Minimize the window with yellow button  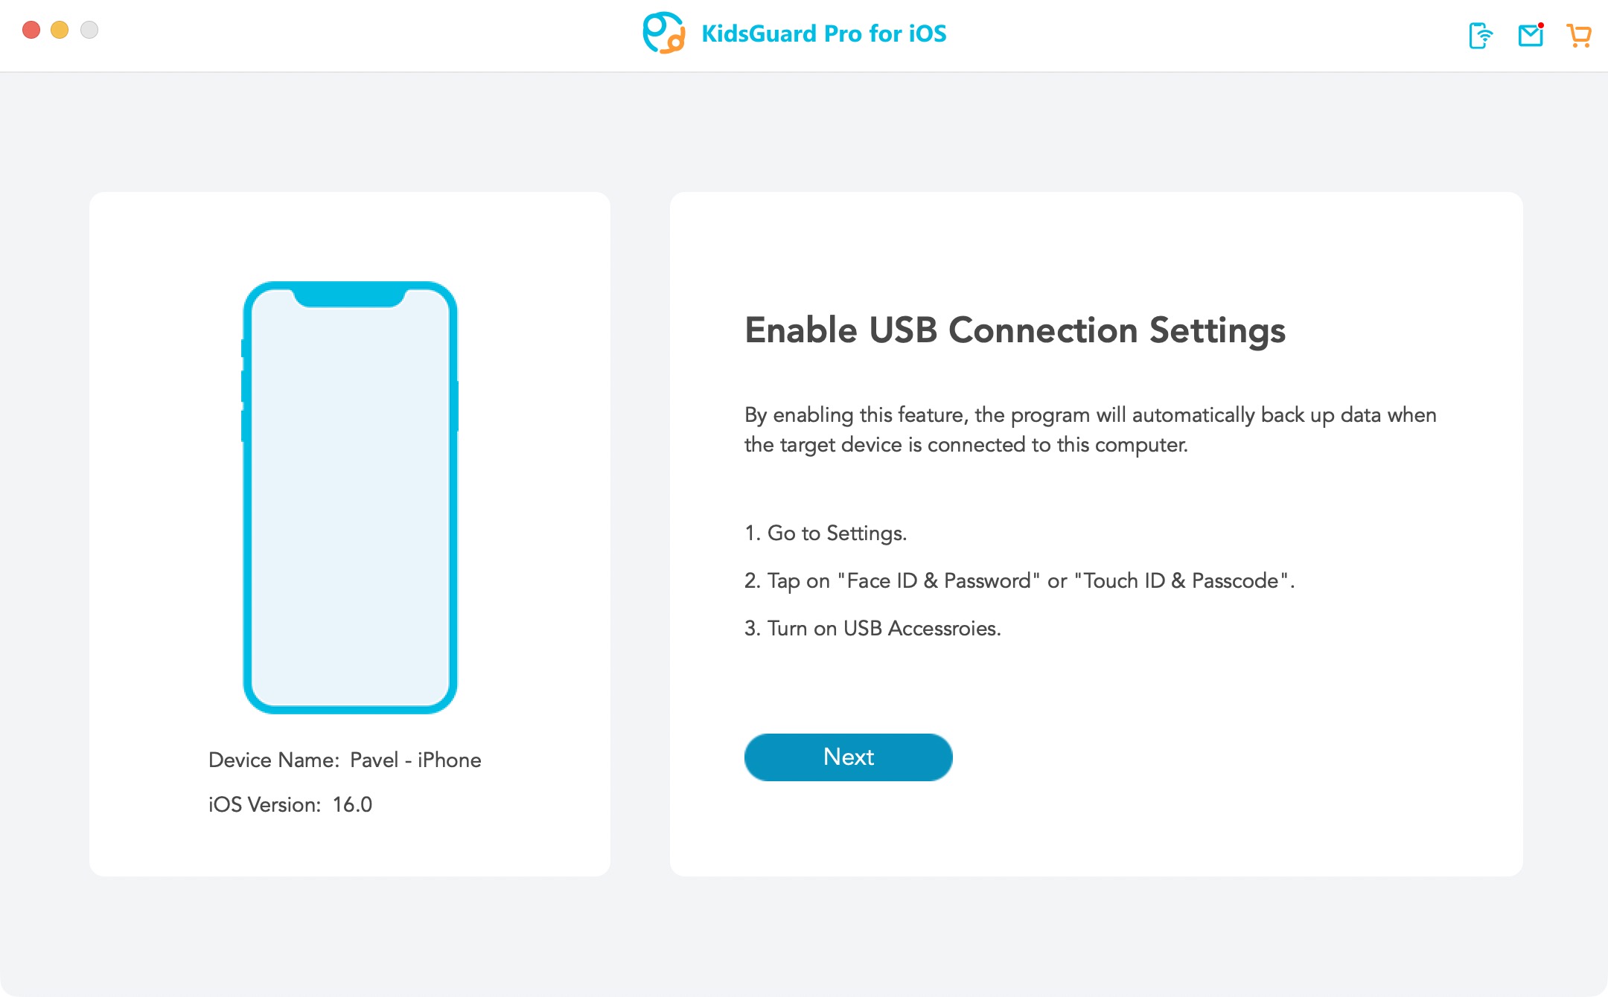[x=60, y=30]
